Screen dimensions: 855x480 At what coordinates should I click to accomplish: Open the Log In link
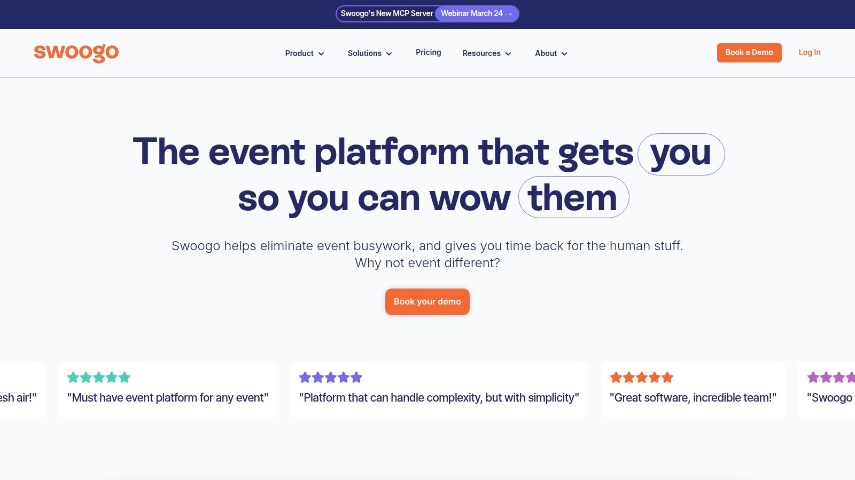pyautogui.click(x=810, y=52)
